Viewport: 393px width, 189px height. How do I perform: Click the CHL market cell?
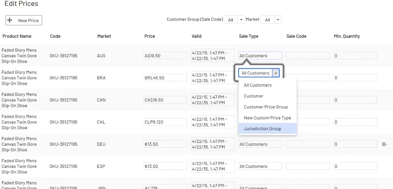101,122
